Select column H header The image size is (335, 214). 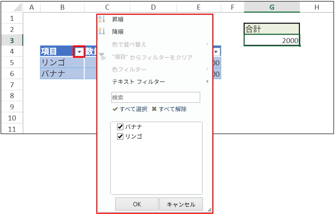(x=317, y=7)
